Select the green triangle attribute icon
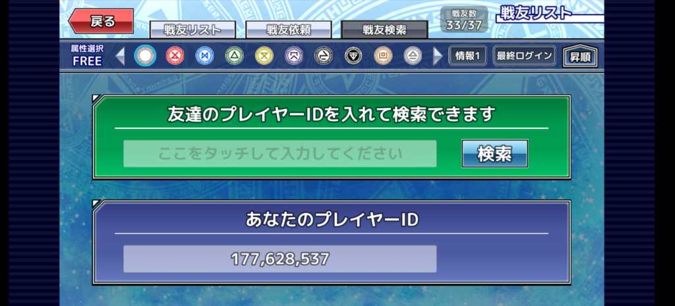Screen dimensions: 675x306 [x=234, y=56]
